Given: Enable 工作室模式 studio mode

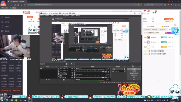Looking at the screenshot, I should (x=134, y=75).
